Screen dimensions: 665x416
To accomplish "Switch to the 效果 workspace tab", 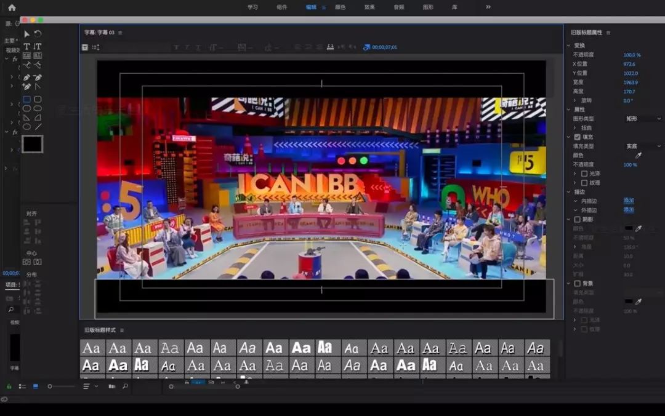I will point(369,7).
